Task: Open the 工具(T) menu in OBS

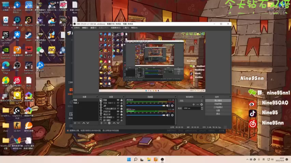Action: click(125, 28)
